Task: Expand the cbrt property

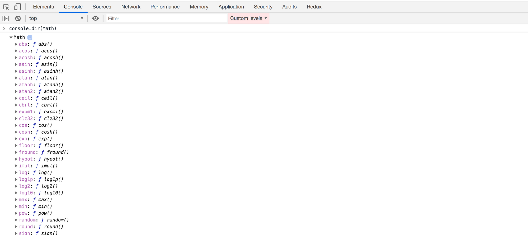Action: click(16, 105)
